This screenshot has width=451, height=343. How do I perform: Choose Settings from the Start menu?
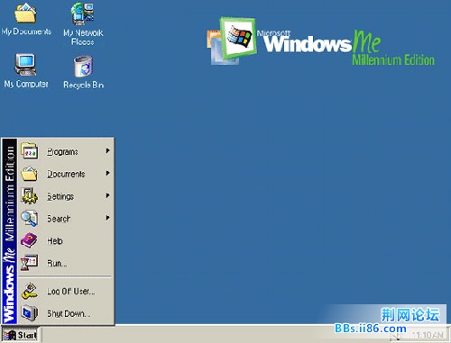(x=66, y=195)
